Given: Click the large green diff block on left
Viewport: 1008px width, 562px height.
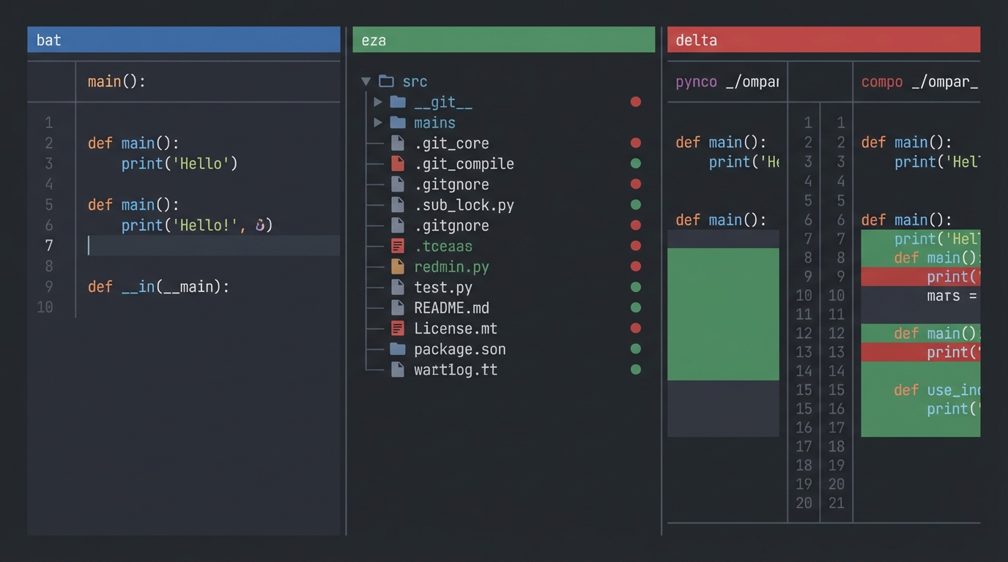Looking at the screenshot, I should pyautogui.click(x=723, y=314).
